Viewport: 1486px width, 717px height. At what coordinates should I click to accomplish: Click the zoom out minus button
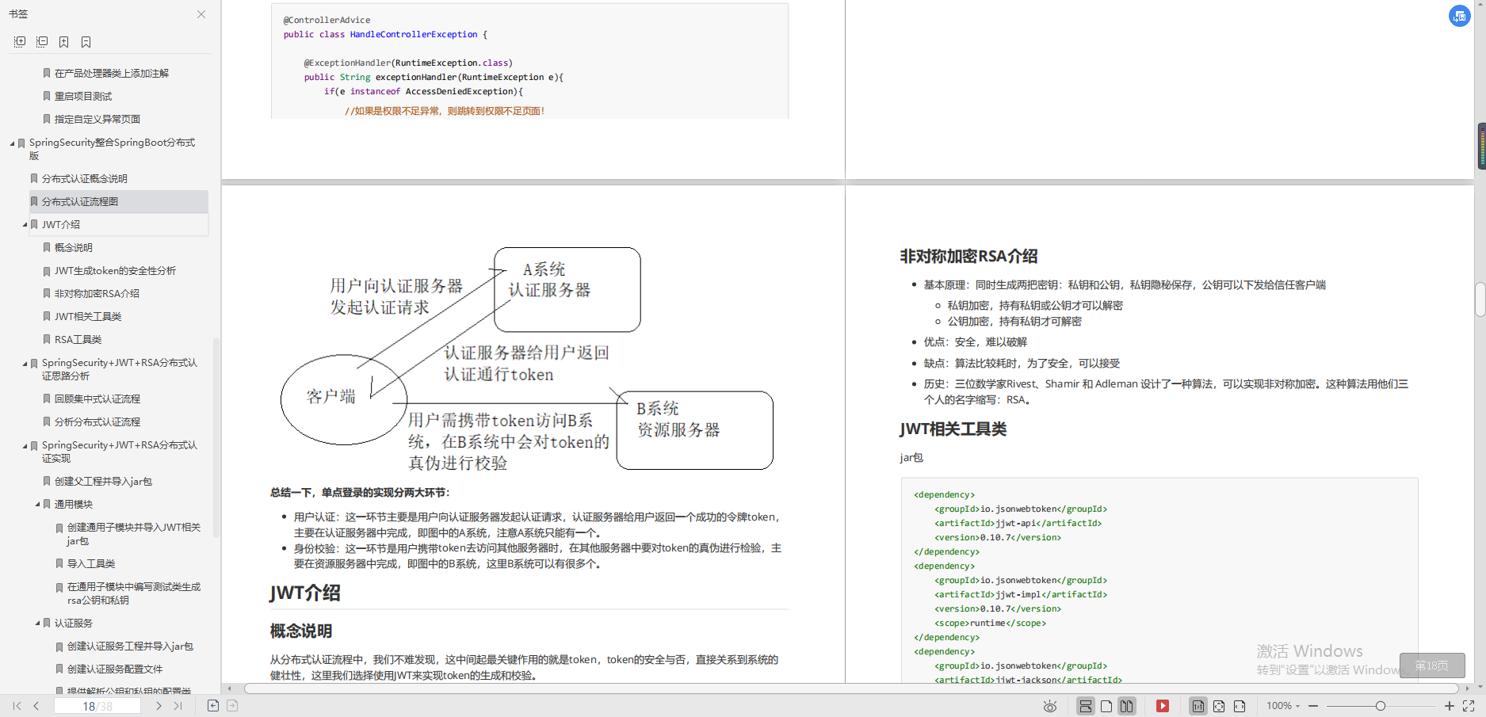point(1313,706)
